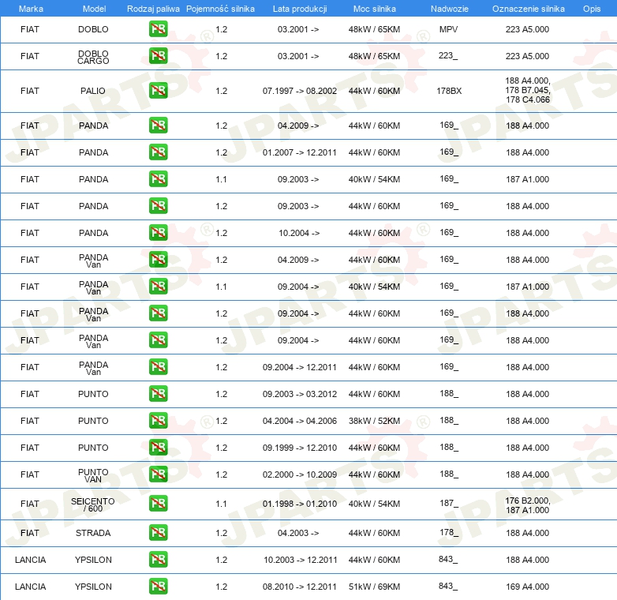Viewport: 617px width, 600px height.
Task: Click the fuel icon for PUNTO 09.2003 -> 03.2012 row
Action: pos(158,394)
